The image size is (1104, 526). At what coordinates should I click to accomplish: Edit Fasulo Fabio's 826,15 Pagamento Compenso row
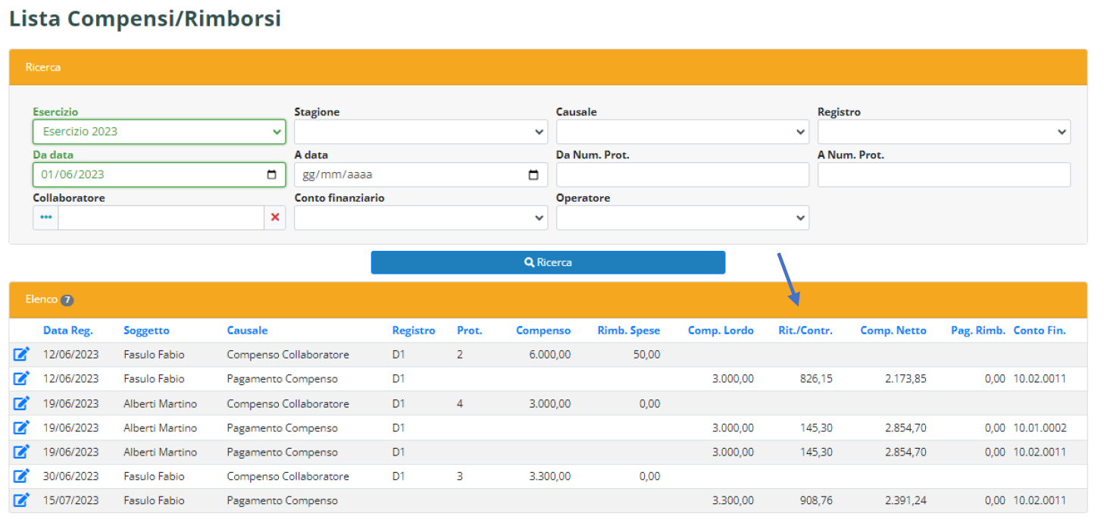(x=21, y=378)
